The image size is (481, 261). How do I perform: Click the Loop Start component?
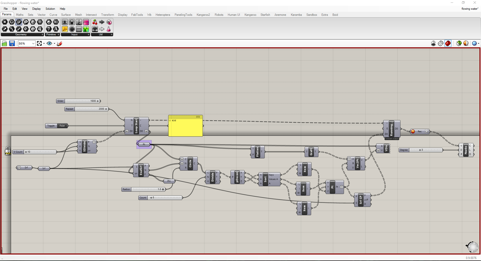[x=137, y=126]
